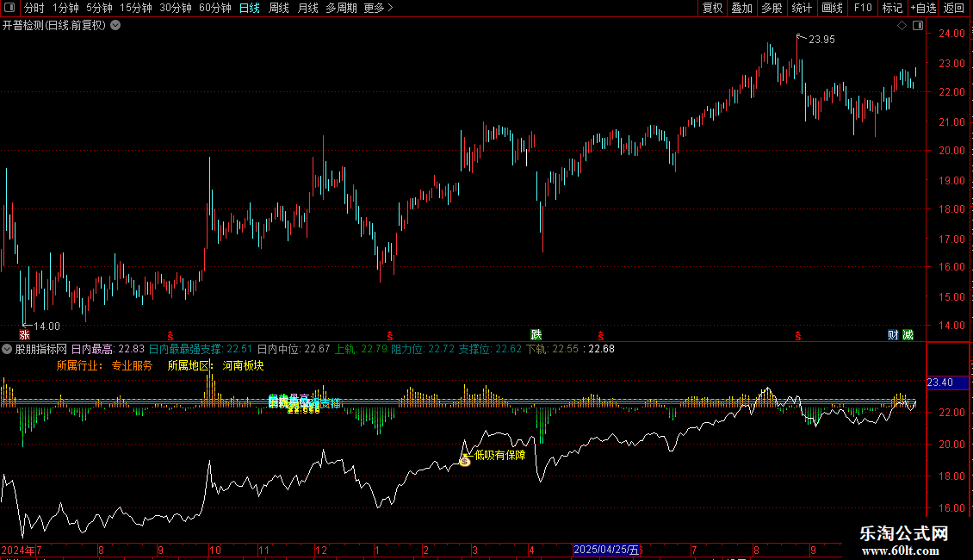Click the 2025/04/25/五 date marker
Screen dimensions: 973x560
pyautogui.click(x=606, y=550)
